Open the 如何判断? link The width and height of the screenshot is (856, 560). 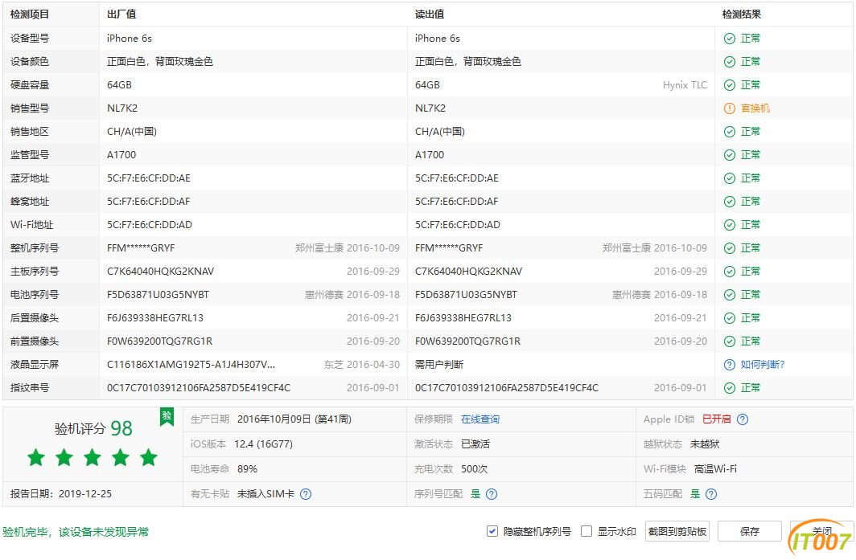[762, 365]
